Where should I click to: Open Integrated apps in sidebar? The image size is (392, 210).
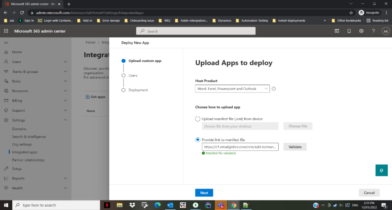[25, 152]
